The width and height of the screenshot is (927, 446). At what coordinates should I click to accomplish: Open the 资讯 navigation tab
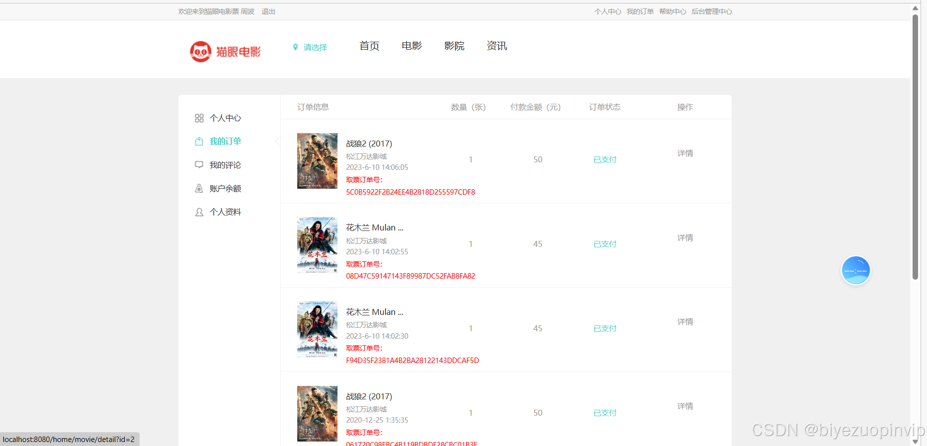[497, 46]
